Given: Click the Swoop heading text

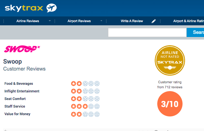Looking at the screenshot, I should [13, 62].
